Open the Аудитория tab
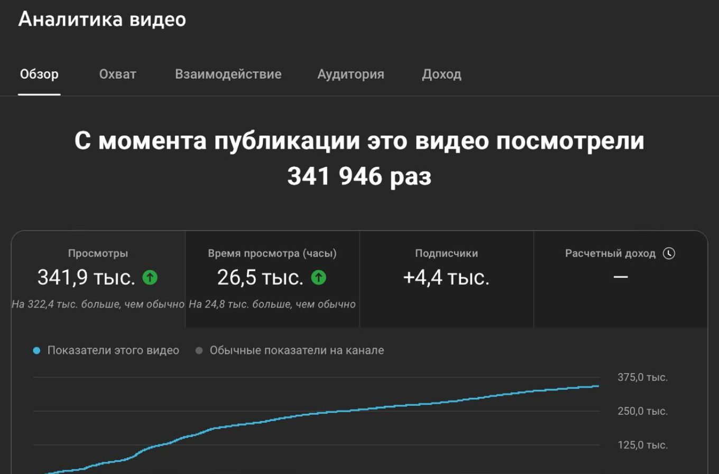The image size is (719, 474). click(351, 74)
